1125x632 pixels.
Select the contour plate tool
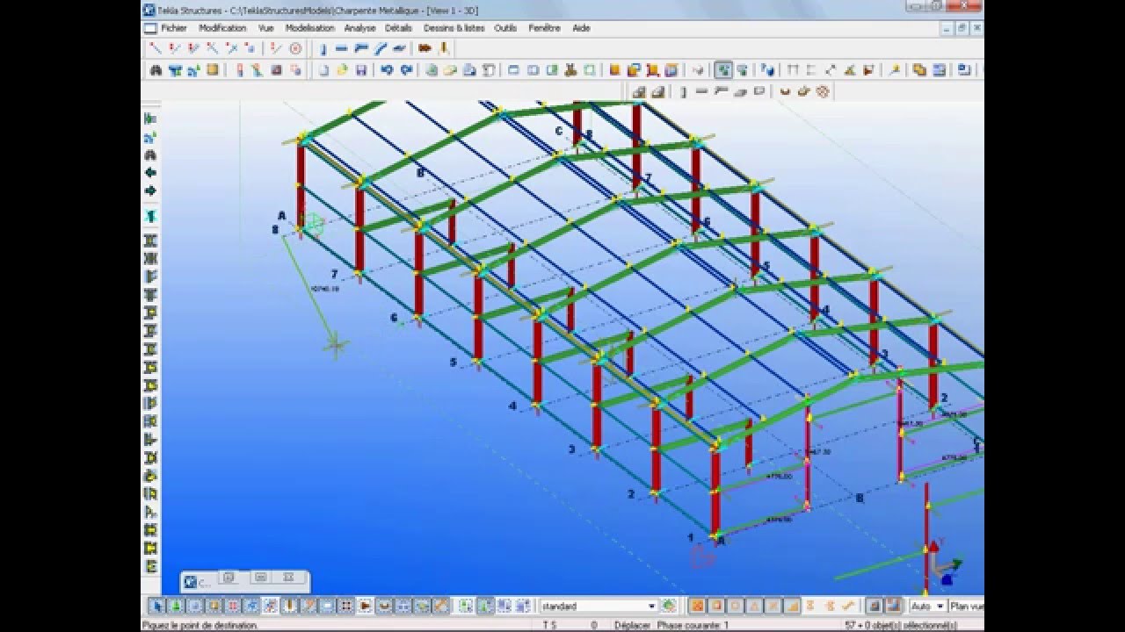(399, 49)
